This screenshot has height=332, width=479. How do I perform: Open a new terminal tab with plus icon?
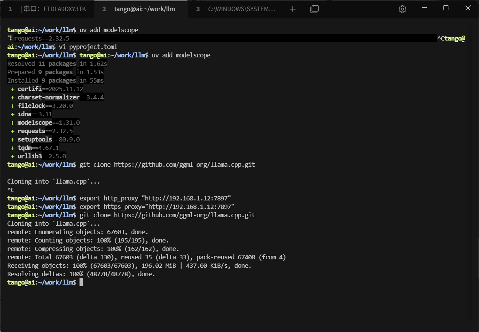293,9
